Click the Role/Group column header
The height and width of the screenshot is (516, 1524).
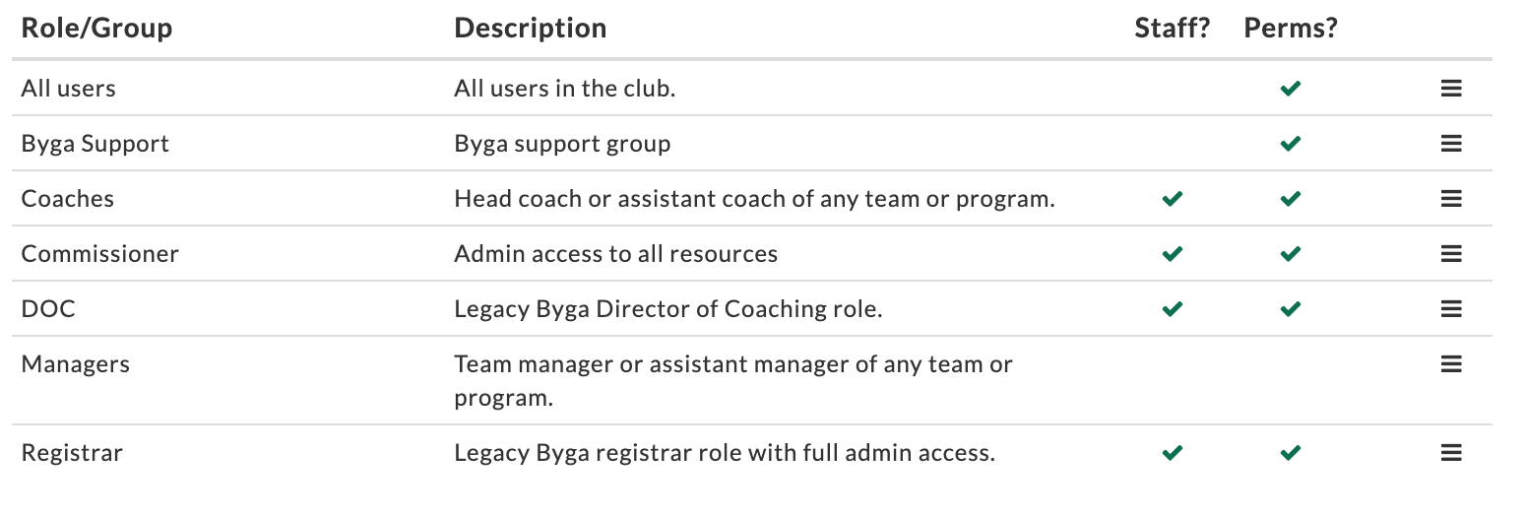pyautogui.click(x=96, y=29)
